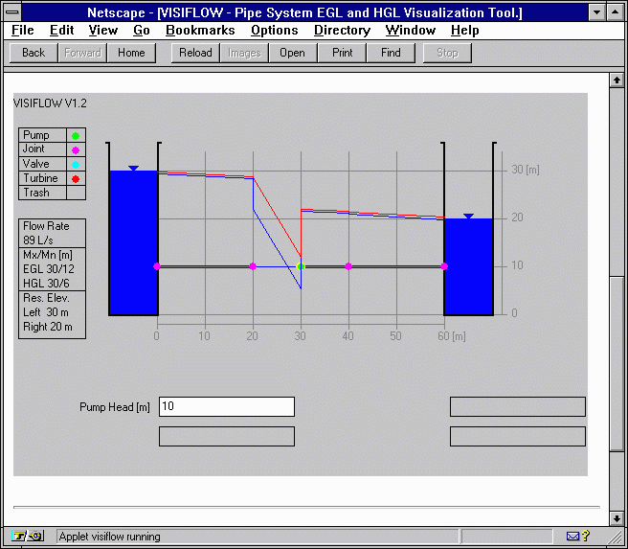Open the Bookmarks menu
The width and height of the screenshot is (628, 549).
click(x=200, y=31)
